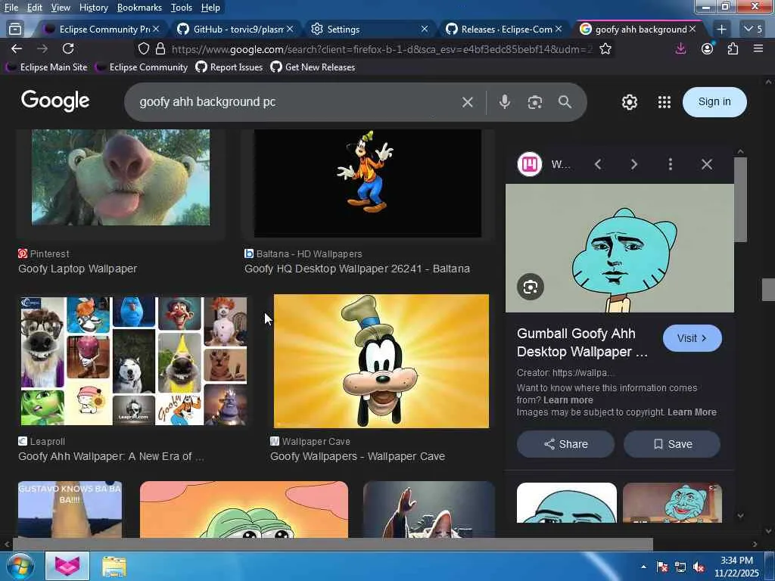Expand the list all tabs dropdown
Screen dimensions: 775x581
tap(753, 30)
